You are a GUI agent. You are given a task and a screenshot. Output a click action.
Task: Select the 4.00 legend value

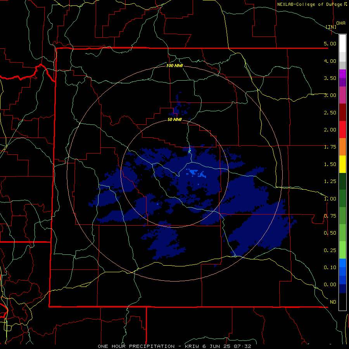(x=330, y=61)
